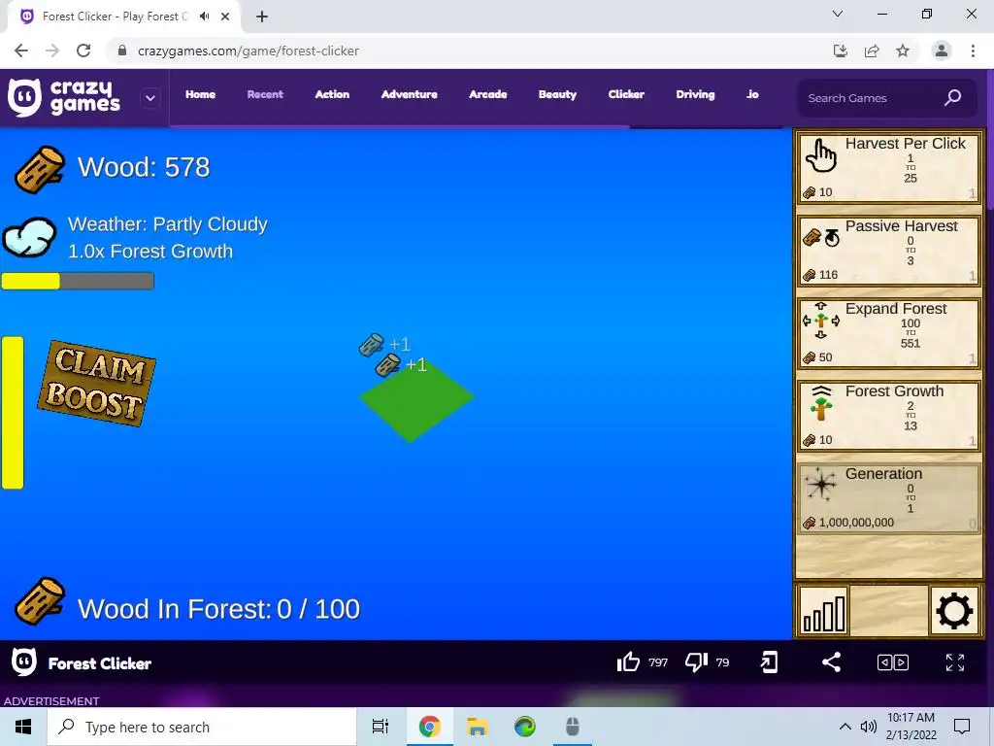Open the Driving category
Screen dimensions: 994x746
pyautogui.click(x=695, y=94)
